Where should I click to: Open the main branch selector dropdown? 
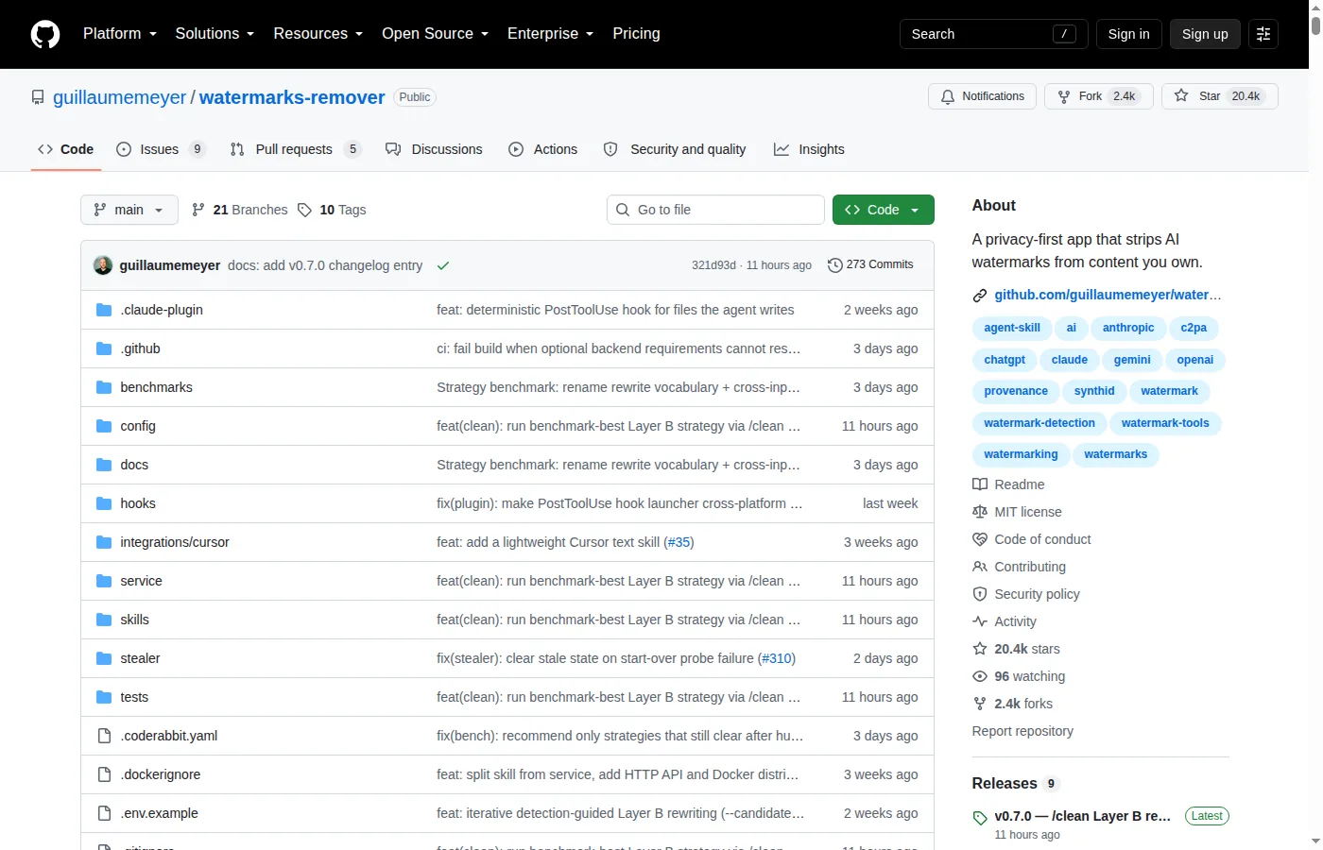(129, 210)
